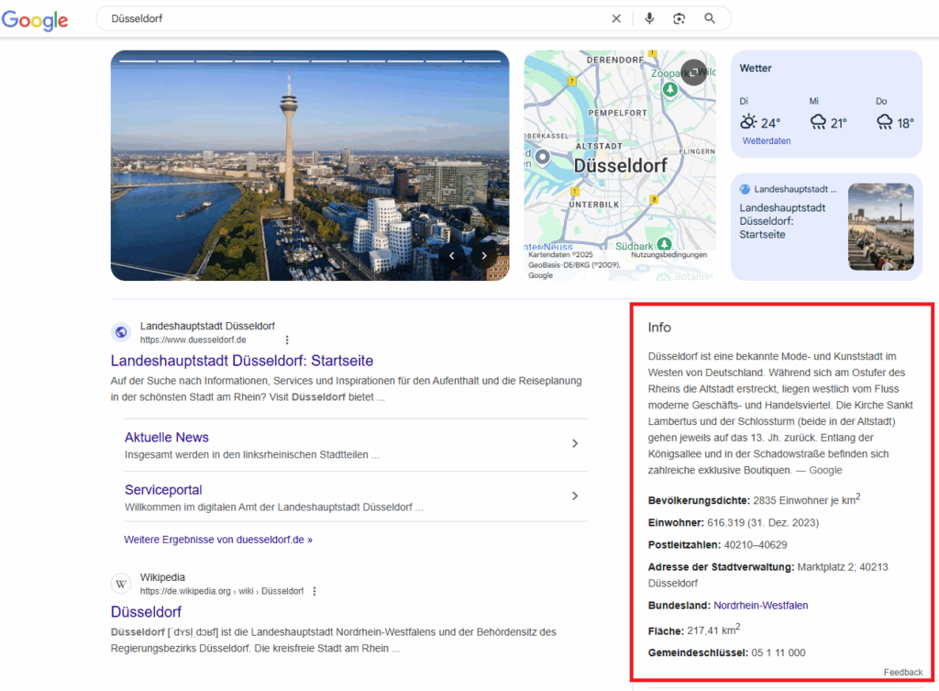The width and height of the screenshot is (939, 691).
Task: Click the Info panel heading
Action: [x=659, y=328]
